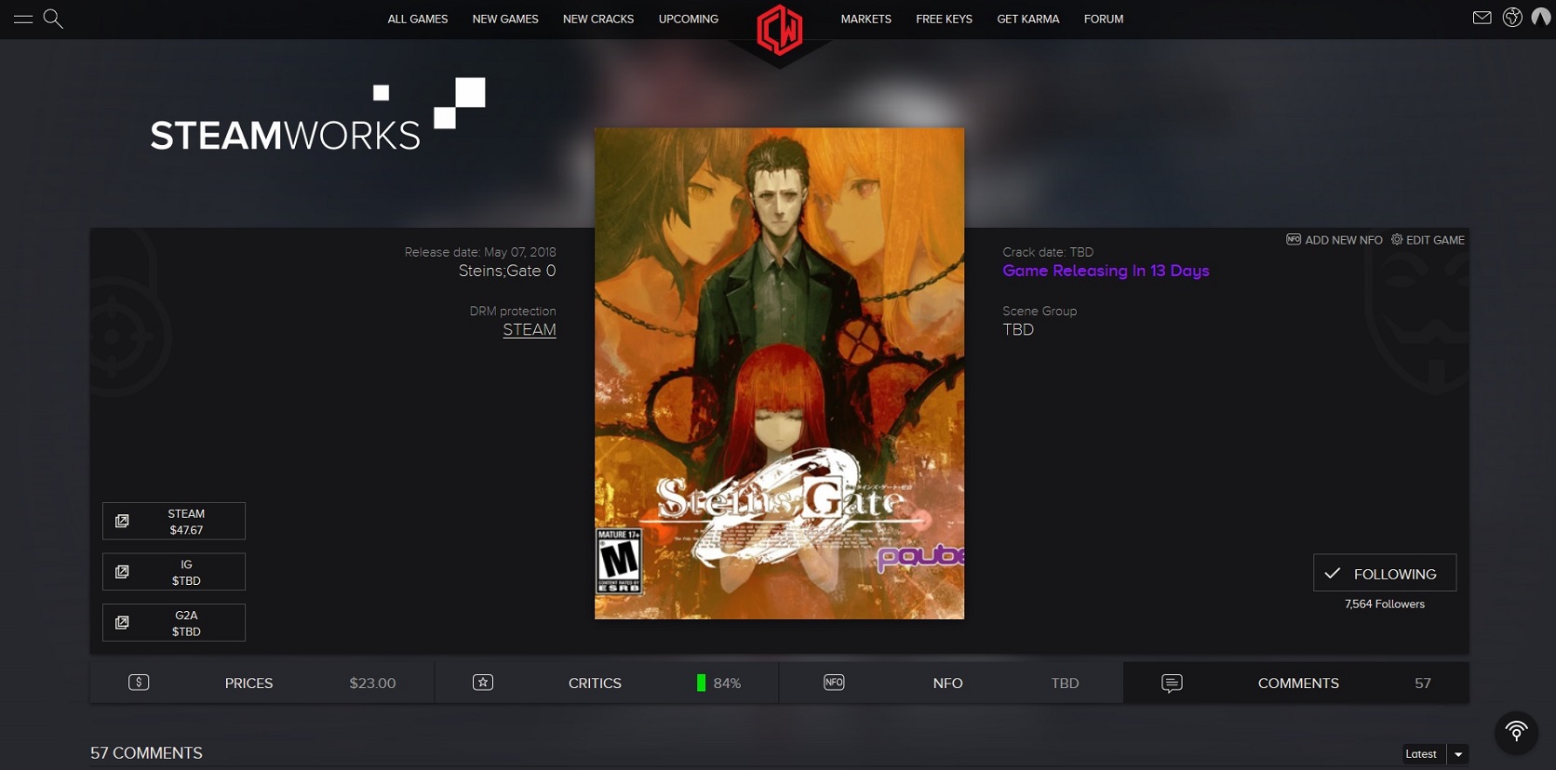This screenshot has height=770, width=1556.
Task: Click the green critics score bar
Action: click(x=701, y=683)
